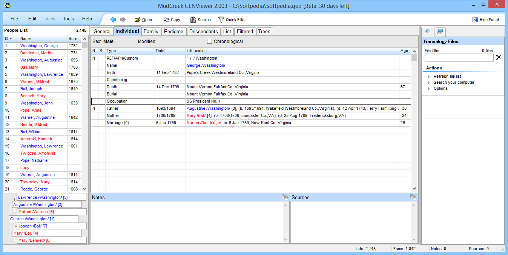Select the Death event row
The image size is (508, 255).
click(x=251, y=87)
